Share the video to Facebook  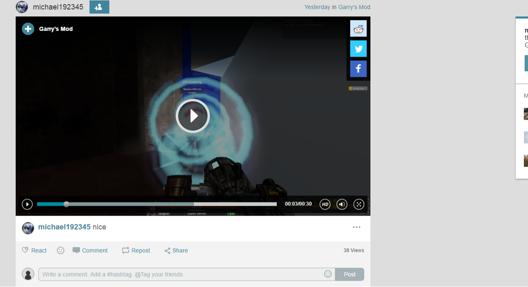(358, 69)
